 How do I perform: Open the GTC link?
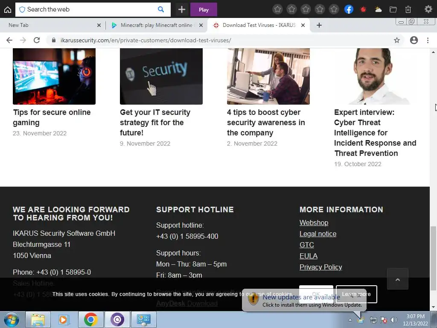tap(307, 245)
